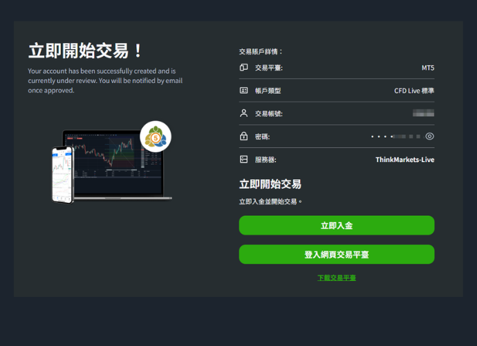The height and width of the screenshot is (346, 477).
Task: Click 登入網頁交易平臺 web platform button
Action: point(337,255)
